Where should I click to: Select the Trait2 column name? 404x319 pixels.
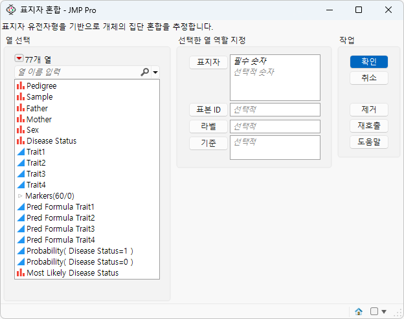pyautogui.click(x=36, y=163)
